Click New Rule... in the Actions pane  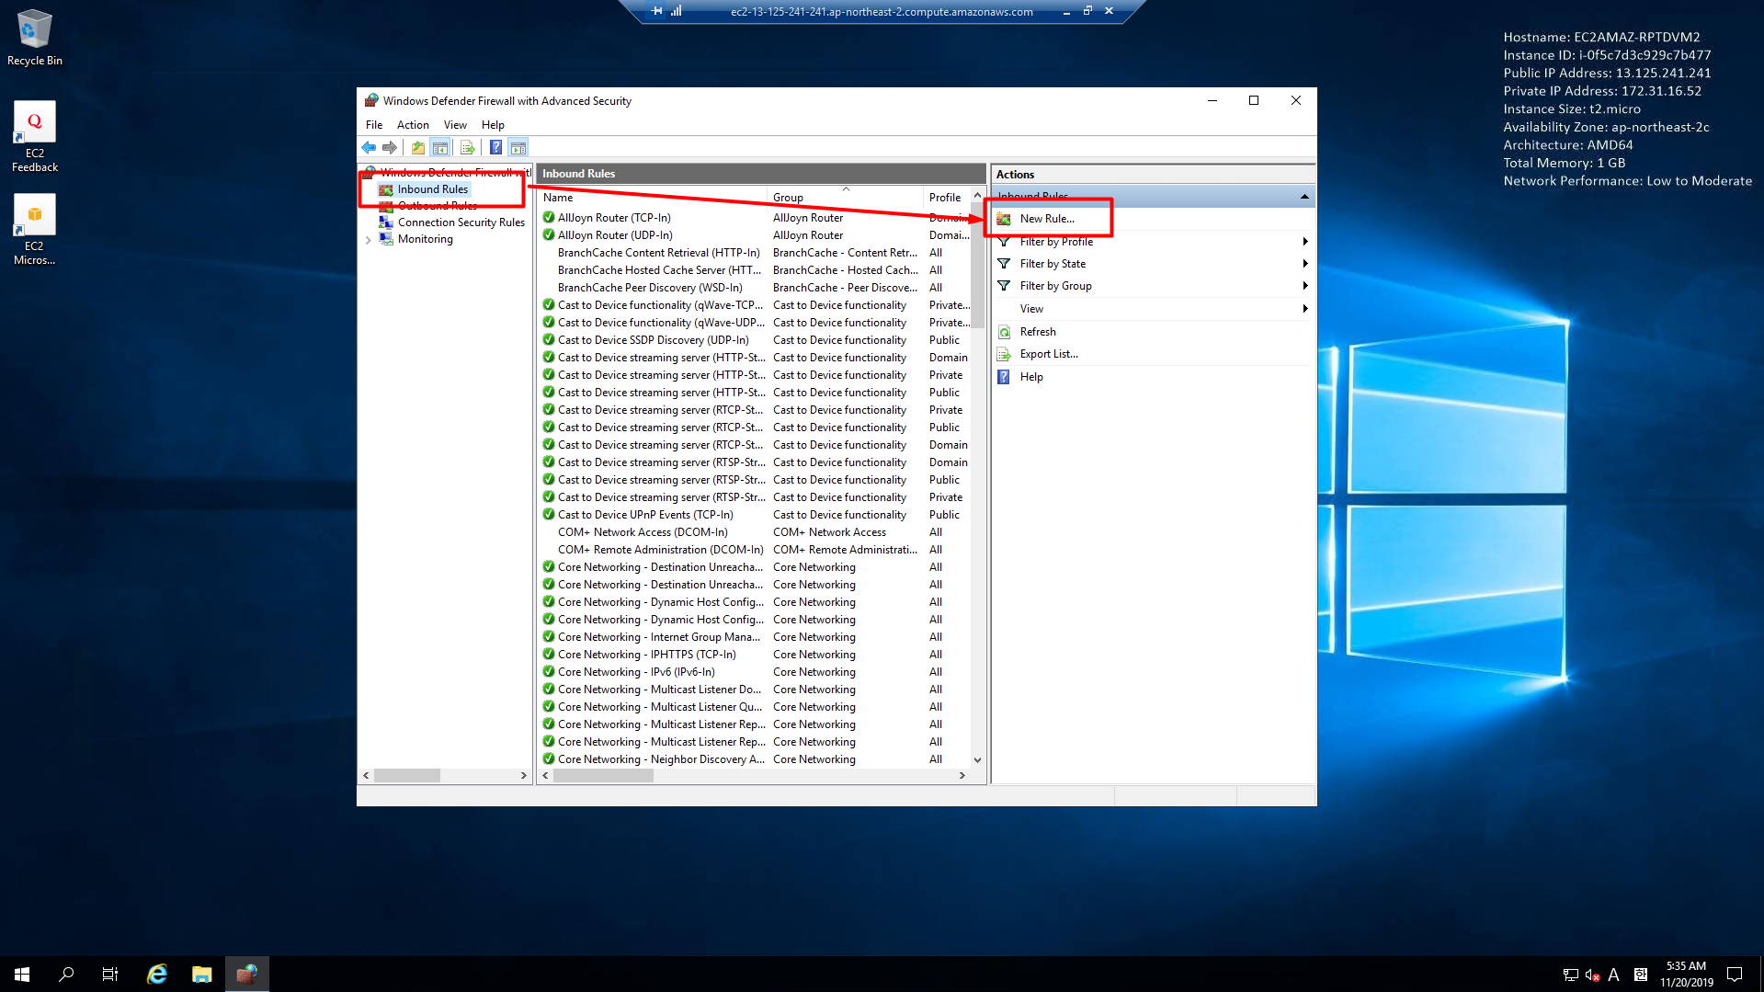tap(1047, 219)
